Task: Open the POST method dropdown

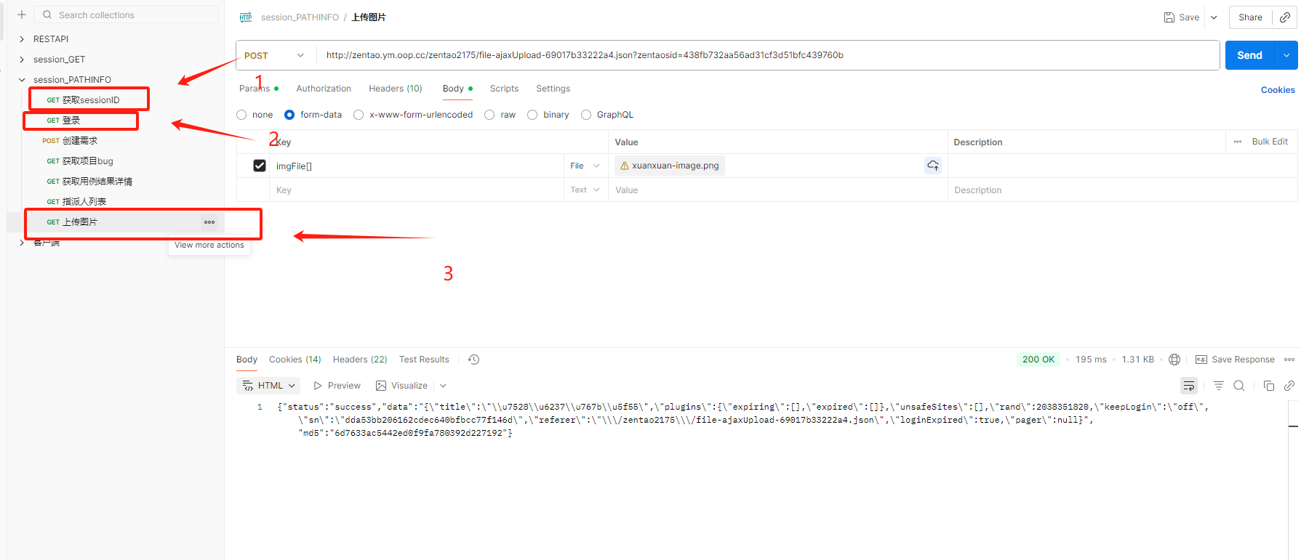Action: tap(275, 55)
